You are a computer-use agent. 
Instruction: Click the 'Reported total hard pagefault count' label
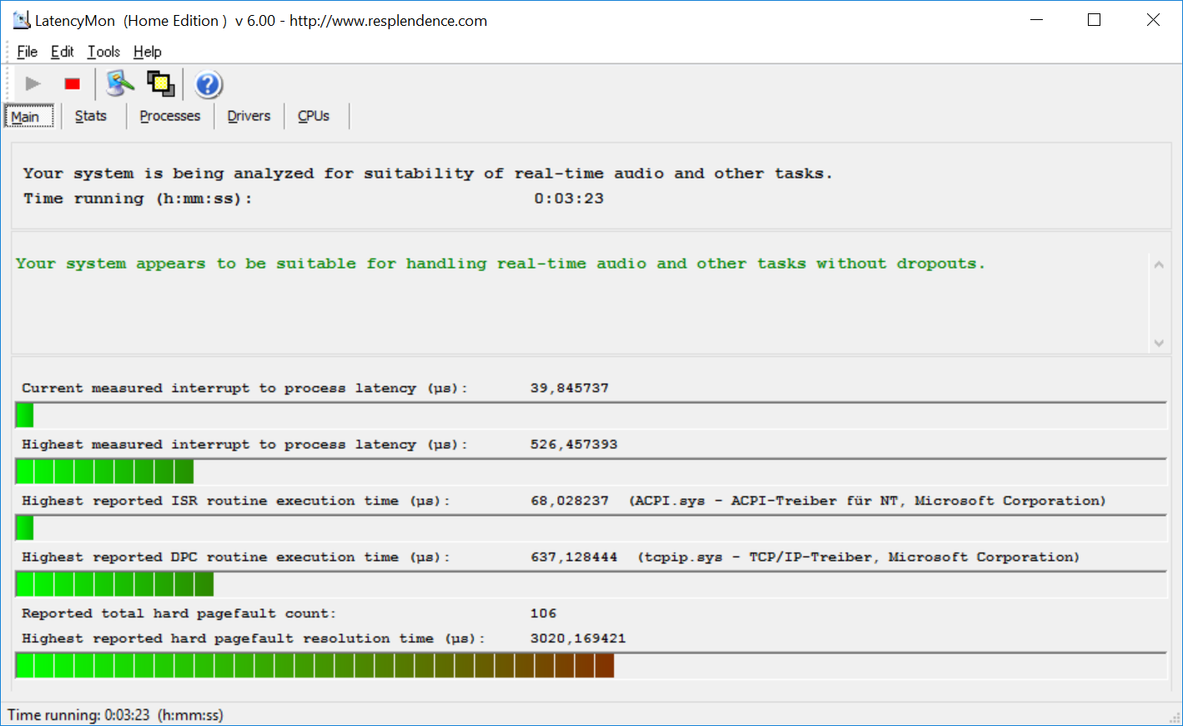coord(179,613)
